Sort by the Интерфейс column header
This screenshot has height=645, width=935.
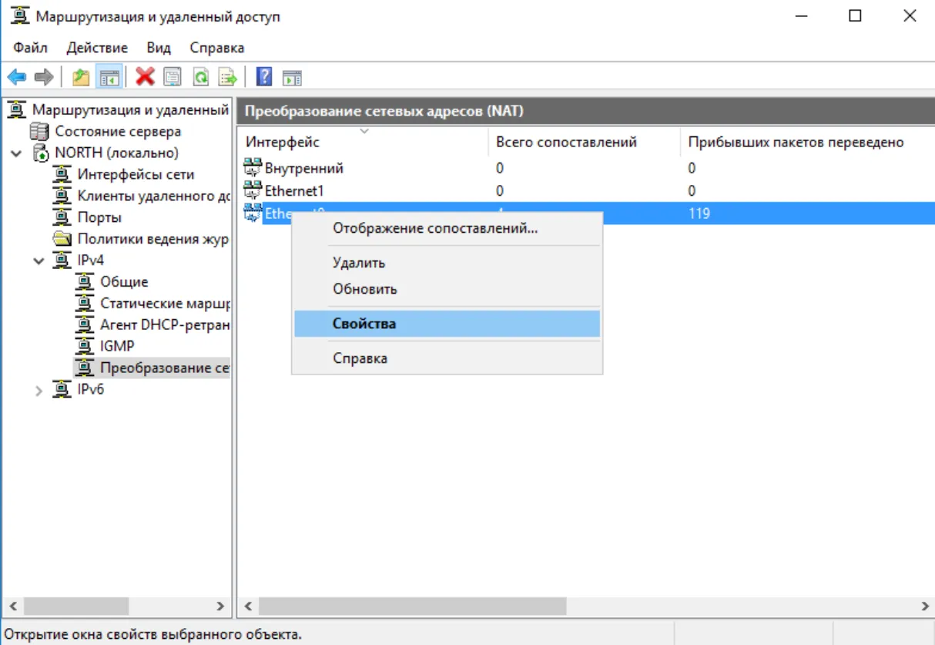pos(363,142)
